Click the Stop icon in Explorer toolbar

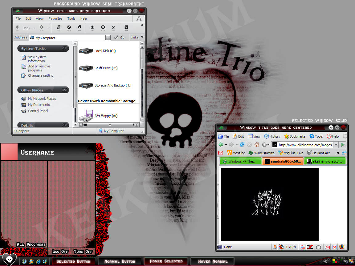69,28
